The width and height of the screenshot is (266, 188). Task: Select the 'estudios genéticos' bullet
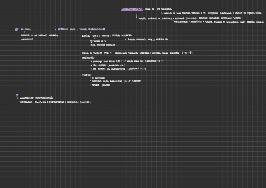100,85
